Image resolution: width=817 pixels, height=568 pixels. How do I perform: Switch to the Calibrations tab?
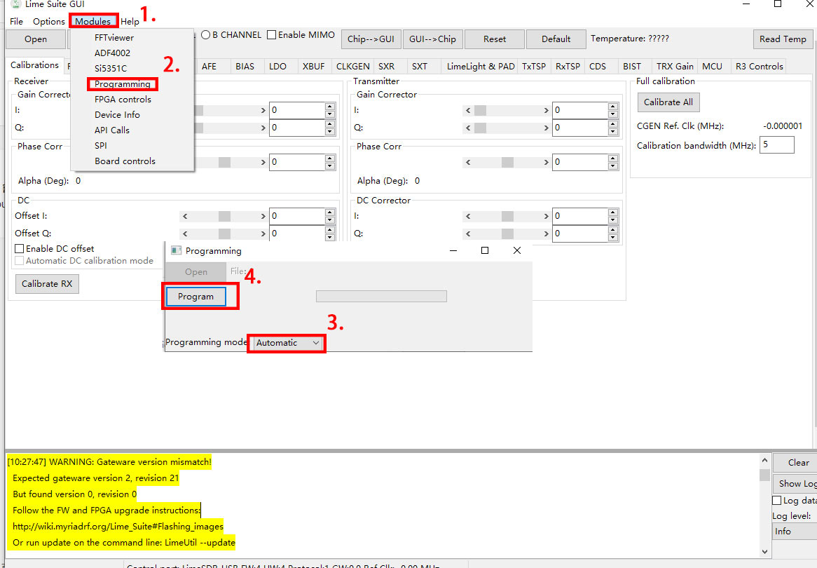34,65
